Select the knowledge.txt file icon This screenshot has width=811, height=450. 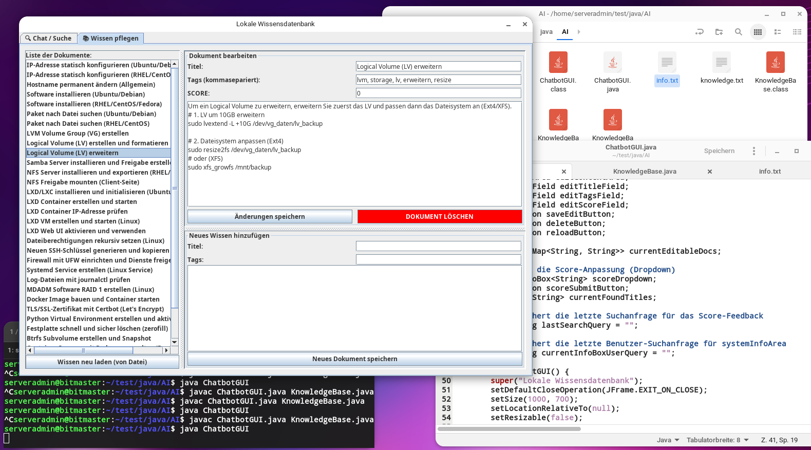click(722, 63)
